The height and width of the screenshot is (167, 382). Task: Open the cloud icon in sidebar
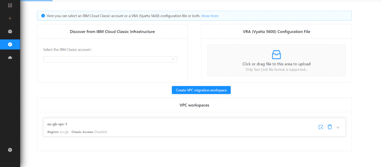[x=10, y=57]
